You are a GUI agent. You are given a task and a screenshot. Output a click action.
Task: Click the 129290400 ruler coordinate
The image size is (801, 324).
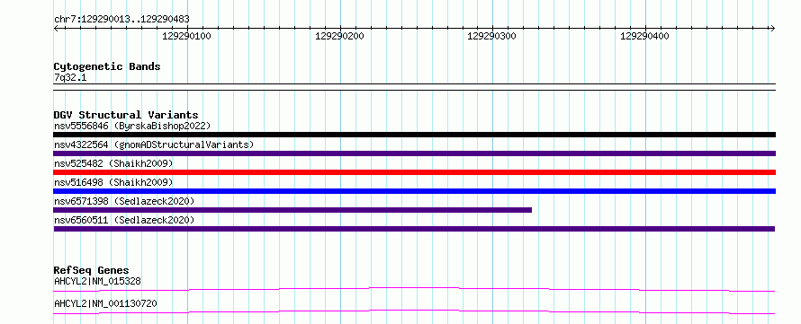click(x=644, y=36)
